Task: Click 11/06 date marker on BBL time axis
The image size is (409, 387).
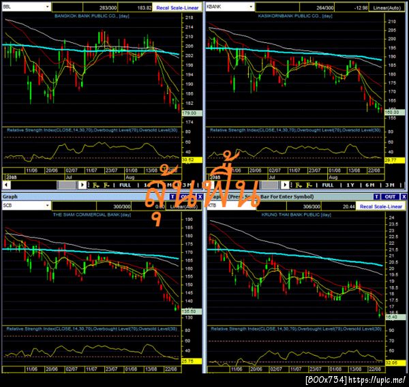Action: pos(31,170)
